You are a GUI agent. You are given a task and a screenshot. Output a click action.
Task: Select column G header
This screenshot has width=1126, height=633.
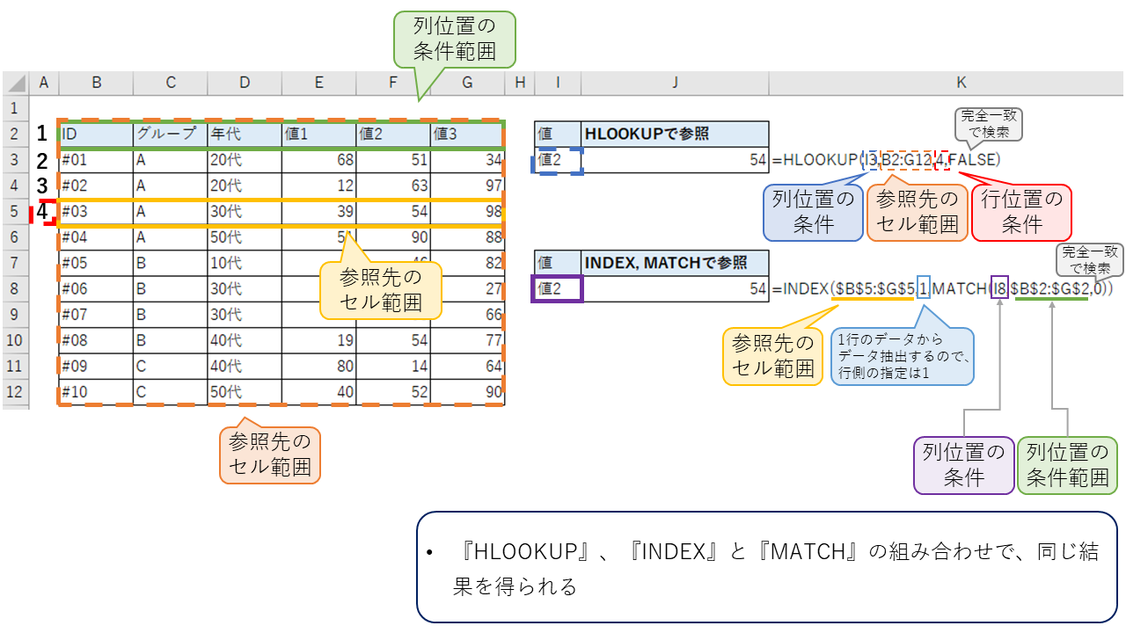(467, 83)
